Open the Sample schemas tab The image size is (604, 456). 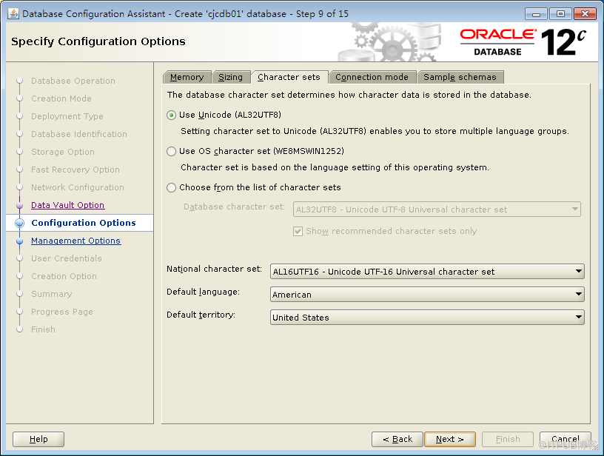[460, 77]
